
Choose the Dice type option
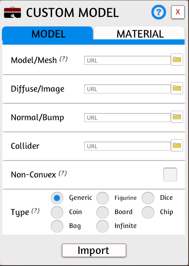coord(148,198)
